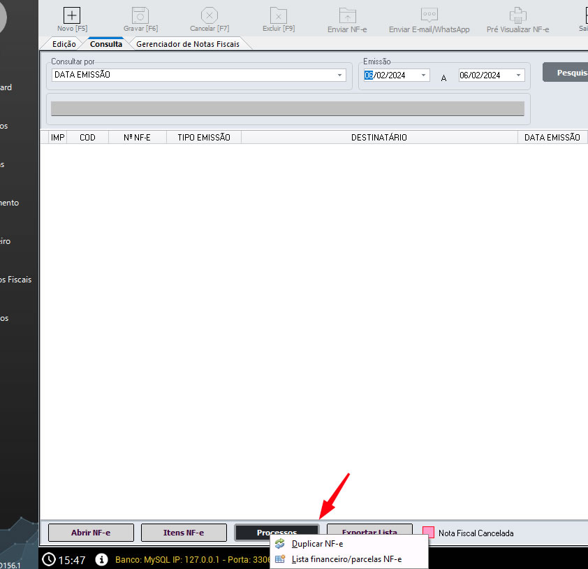Choose Lista financeiro/parcelas NF-e menu entry
588x569 pixels.
(x=346, y=559)
